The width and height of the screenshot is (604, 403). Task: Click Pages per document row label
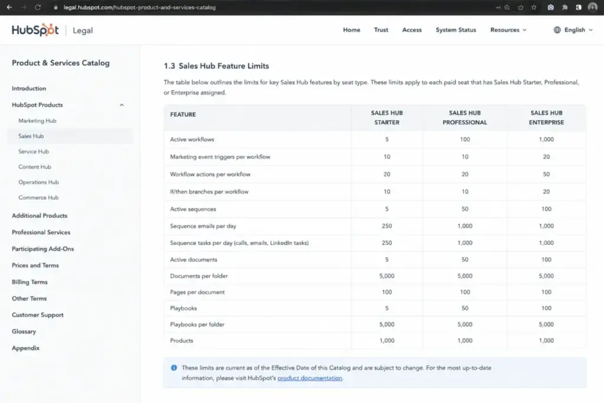tap(197, 292)
